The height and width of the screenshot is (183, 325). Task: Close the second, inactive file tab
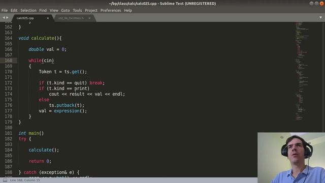[89, 18]
